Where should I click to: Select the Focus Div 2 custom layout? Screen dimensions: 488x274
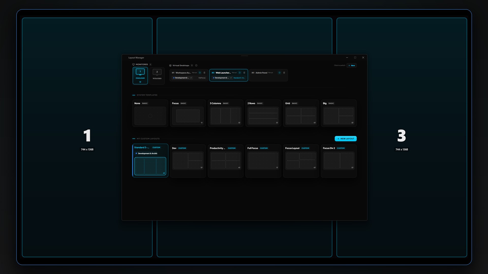pos(339,161)
